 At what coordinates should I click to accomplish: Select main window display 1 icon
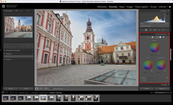point(3,93)
